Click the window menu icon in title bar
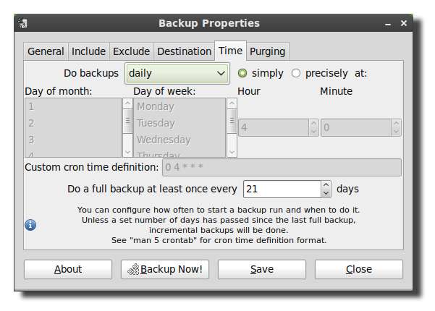 pos(24,23)
